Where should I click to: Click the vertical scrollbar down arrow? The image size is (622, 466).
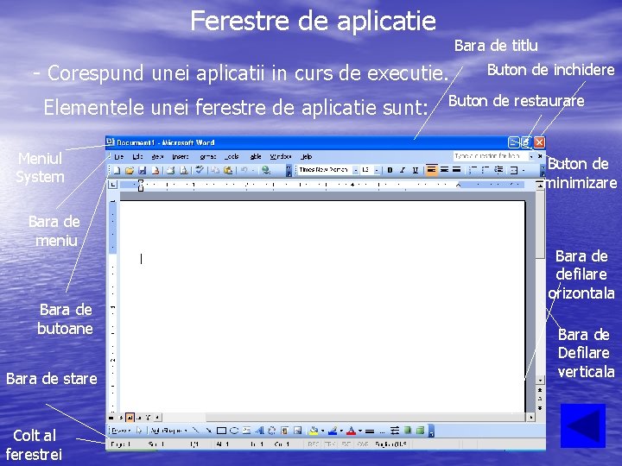pyautogui.click(x=540, y=380)
